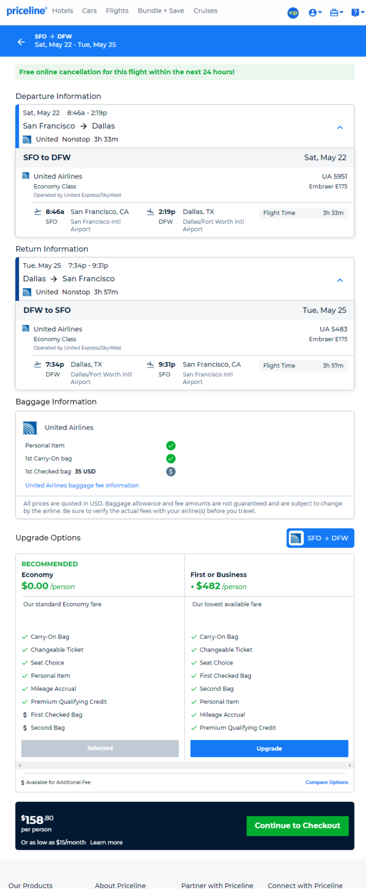Viewport: 366px width, 889px height.
Task: Click the $158.80 per person total
Action: click(37, 823)
